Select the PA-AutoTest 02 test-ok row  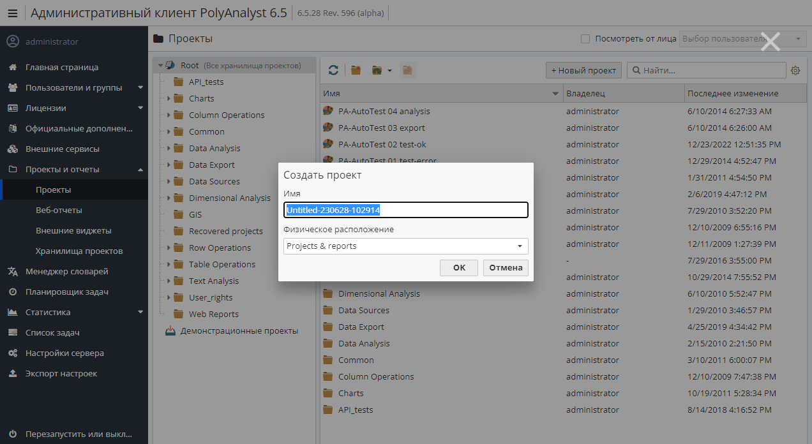(x=564, y=144)
